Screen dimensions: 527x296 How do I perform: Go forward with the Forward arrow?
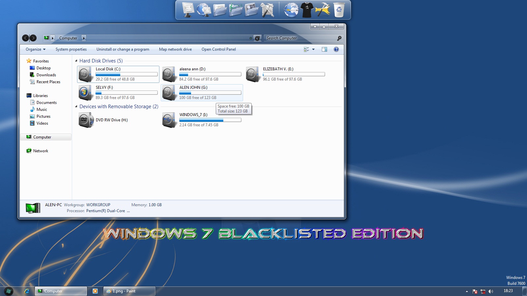(x=33, y=38)
